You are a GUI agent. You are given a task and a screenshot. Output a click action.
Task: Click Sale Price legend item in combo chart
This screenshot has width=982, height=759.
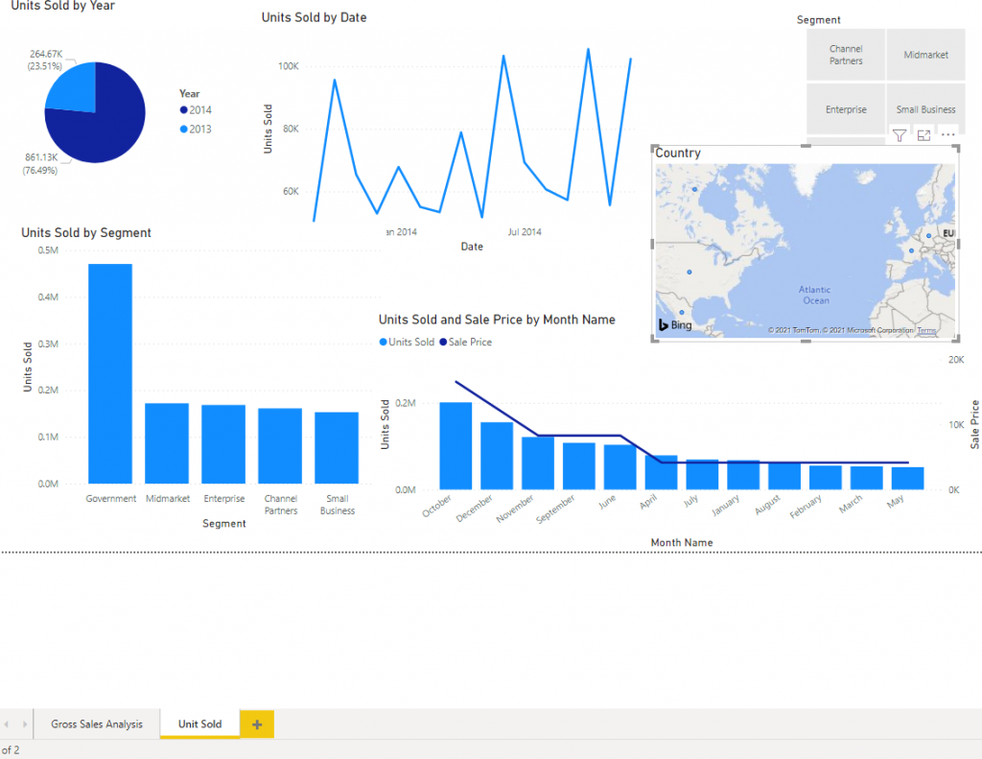coord(469,343)
